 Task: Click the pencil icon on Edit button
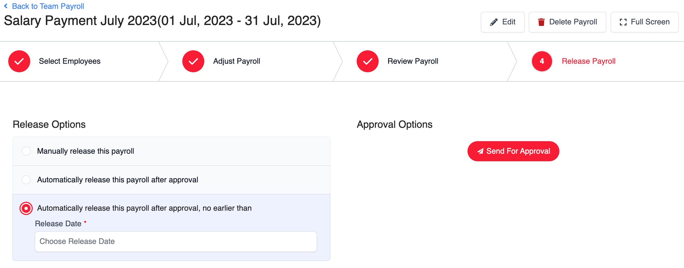[x=494, y=22]
